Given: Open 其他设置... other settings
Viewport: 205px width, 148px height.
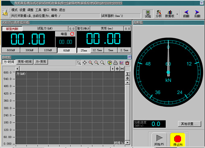Looking at the screenshot, I should pos(189,124).
